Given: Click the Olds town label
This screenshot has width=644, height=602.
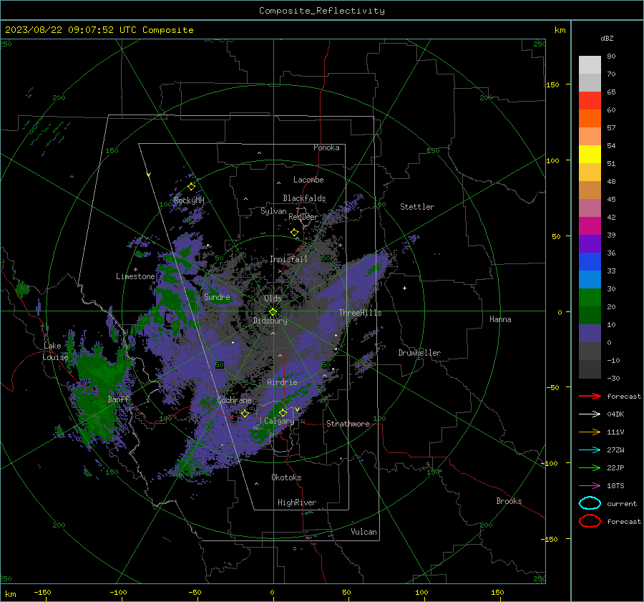Looking at the screenshot, I should point(273,298).
